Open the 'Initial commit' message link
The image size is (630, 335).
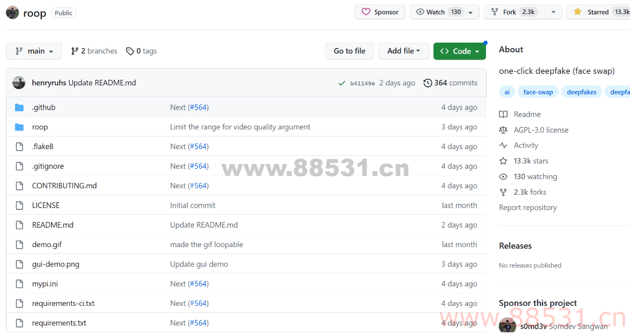193,205
